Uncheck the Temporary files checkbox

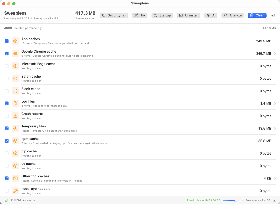pos(7,128)
